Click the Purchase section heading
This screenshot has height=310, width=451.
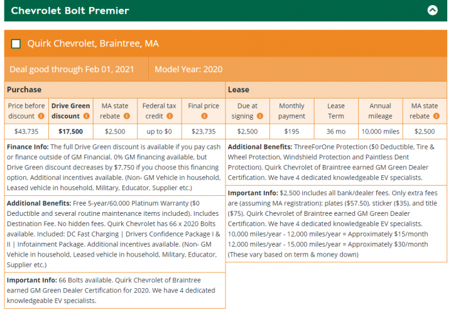click(25, 90)
